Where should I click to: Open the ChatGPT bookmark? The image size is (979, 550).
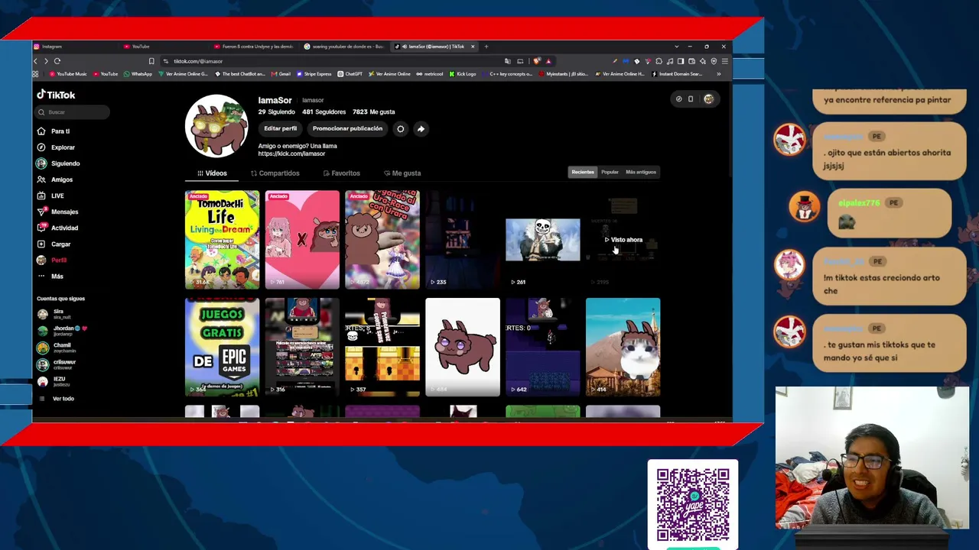coord(350,74)
